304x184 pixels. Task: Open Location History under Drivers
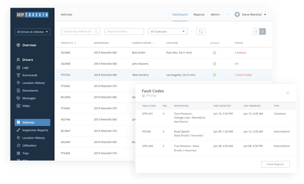tap(31, 83)
